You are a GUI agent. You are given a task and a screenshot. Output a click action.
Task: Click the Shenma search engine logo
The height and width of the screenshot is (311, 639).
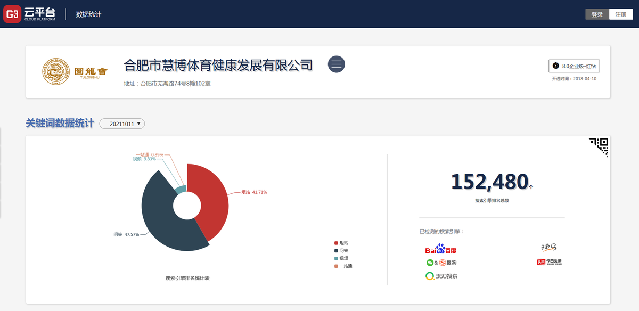pyautogui.click(x=548, y=247)
